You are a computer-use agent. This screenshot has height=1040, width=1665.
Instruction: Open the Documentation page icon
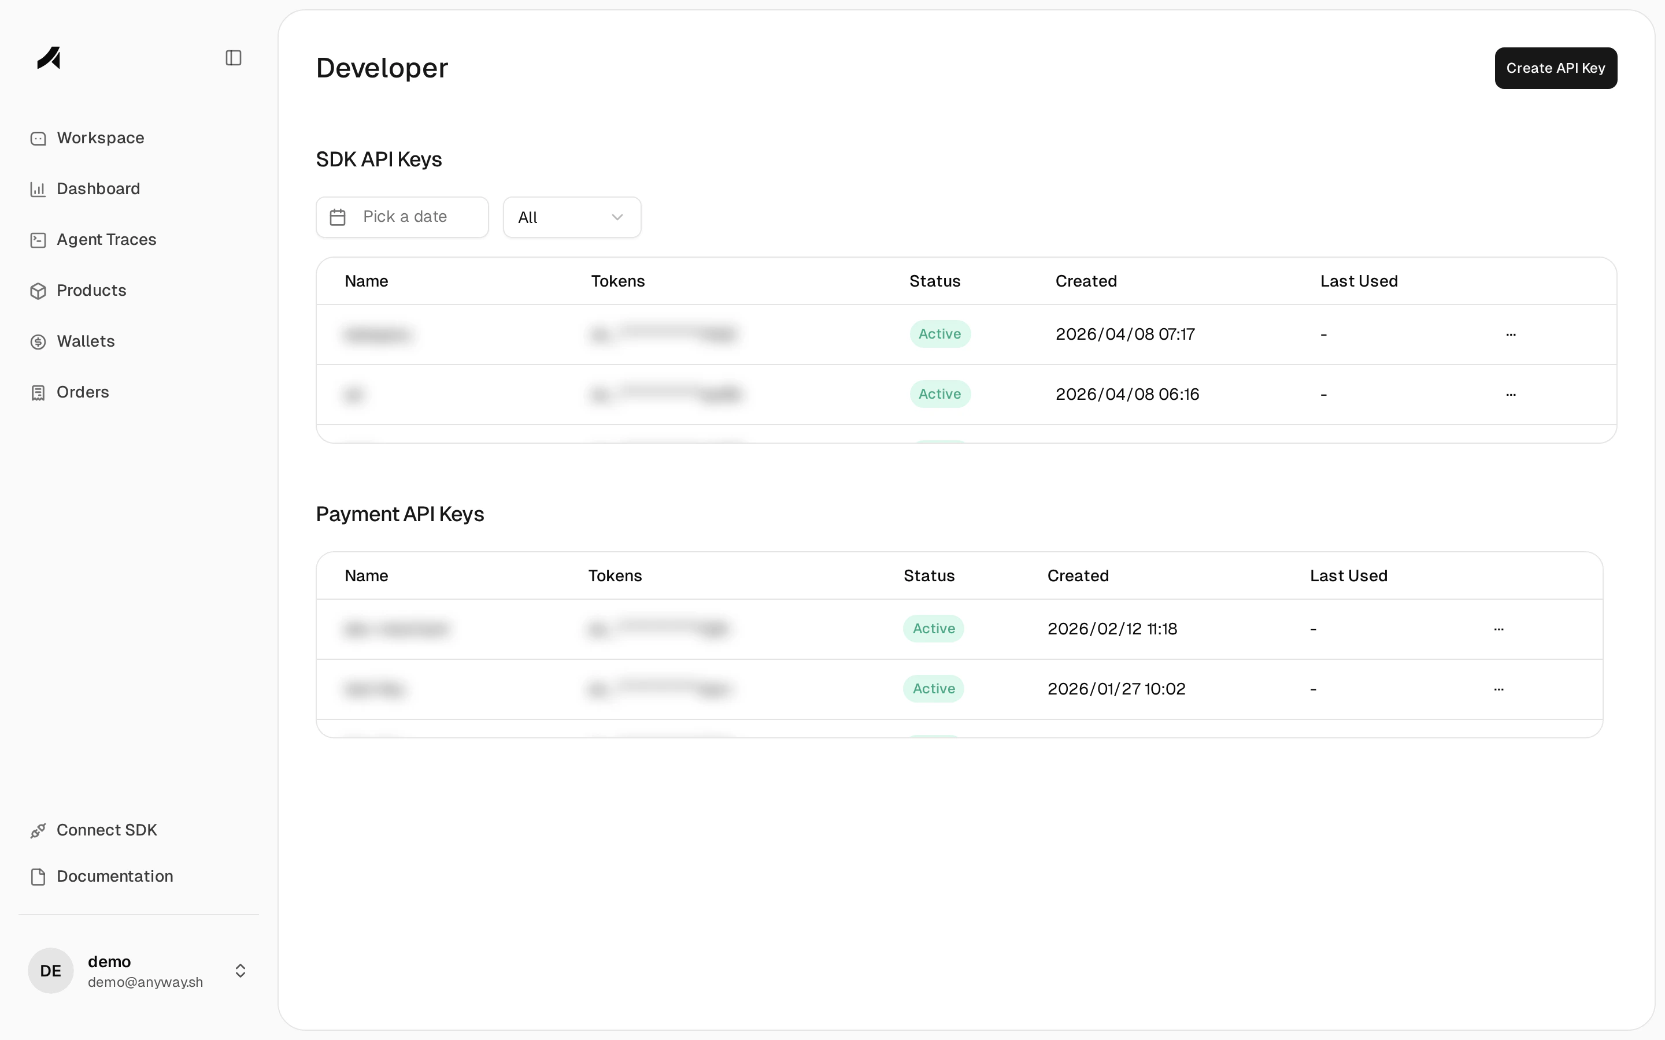pyautogui.click(x=39, y=876)
